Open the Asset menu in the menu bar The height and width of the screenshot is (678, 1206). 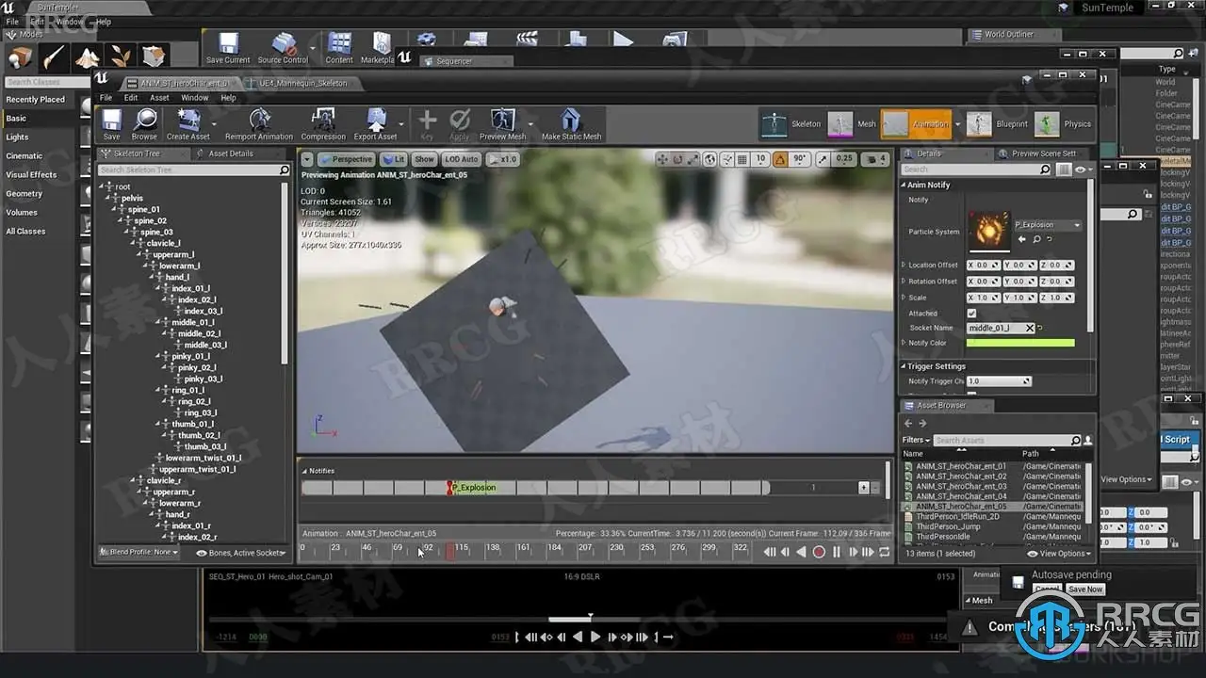tap(159, 98)
